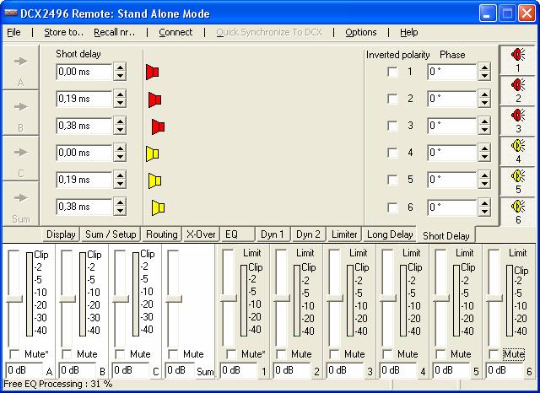Switch to the X-Over tab
The height and width of the screenshot is (393, 540).
click(201, 234)
